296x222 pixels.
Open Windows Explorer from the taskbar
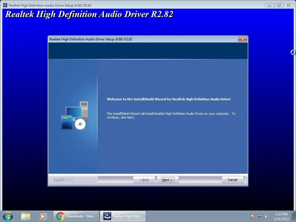(x=25, y=216)
